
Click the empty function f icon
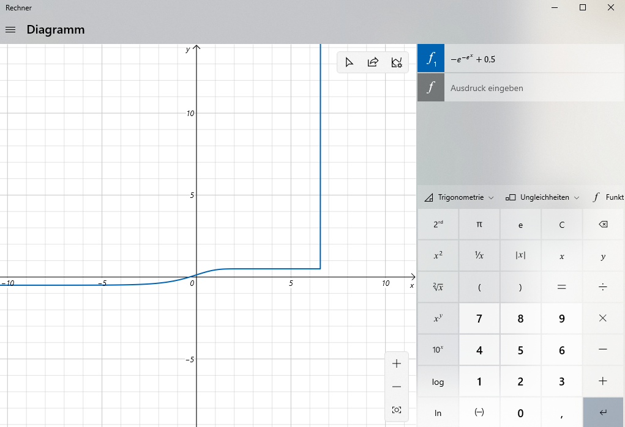click(x=431, y=87)
